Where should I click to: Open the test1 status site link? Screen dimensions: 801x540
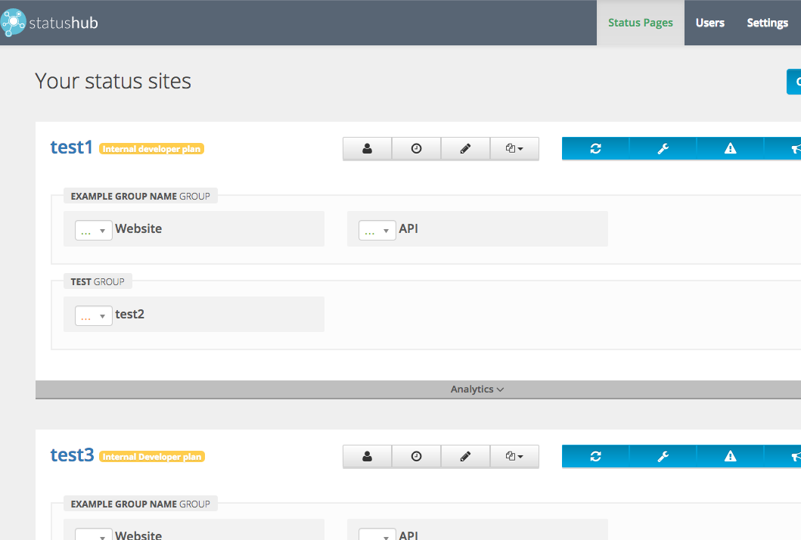pyautogui.click(x=71, y=147)
